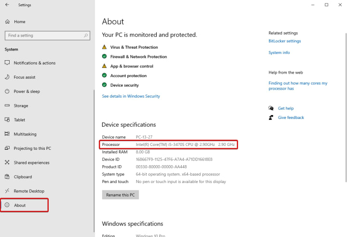Click the App & browser control label
The height and width of the screenshot is (237, 347).
point(132,66)
